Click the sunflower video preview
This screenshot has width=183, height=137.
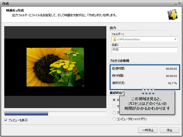[55, 67]
